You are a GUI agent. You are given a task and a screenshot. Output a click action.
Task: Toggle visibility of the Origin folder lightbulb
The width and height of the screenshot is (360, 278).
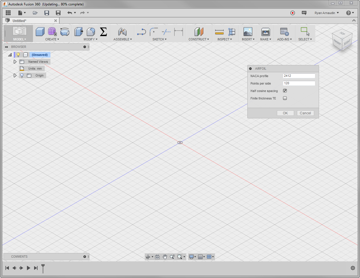pos(22,75)
